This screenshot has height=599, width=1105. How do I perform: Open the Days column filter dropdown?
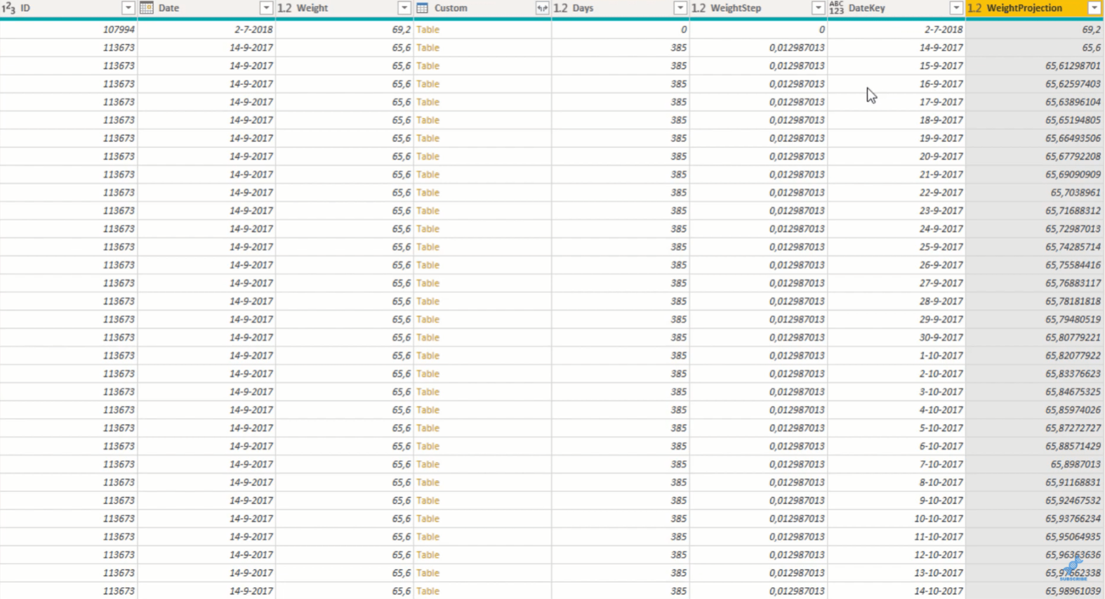[681, 8]
